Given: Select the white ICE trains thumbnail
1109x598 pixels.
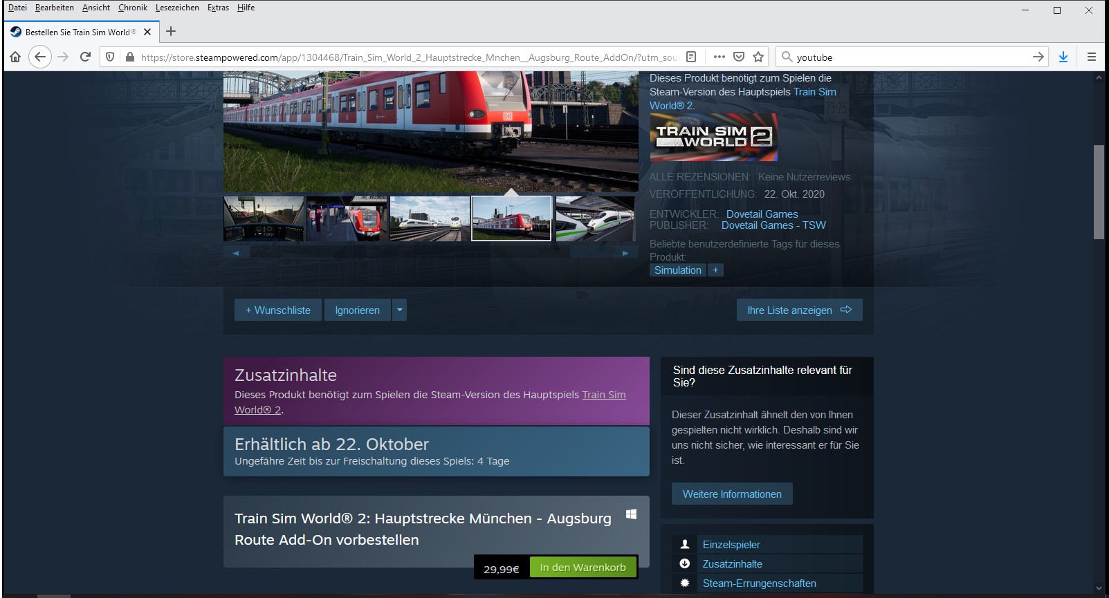Looking at the screenshot, I should point(430,218).
